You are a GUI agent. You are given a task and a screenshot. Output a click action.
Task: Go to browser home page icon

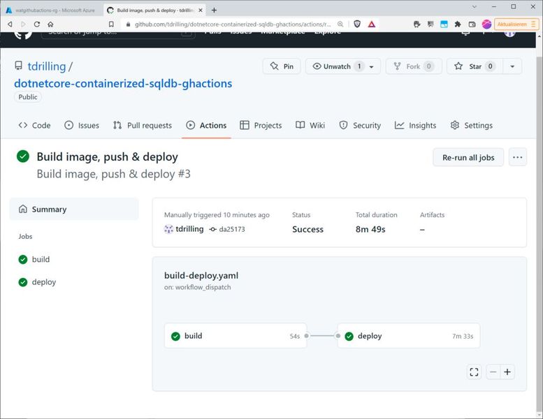[50, 24]
